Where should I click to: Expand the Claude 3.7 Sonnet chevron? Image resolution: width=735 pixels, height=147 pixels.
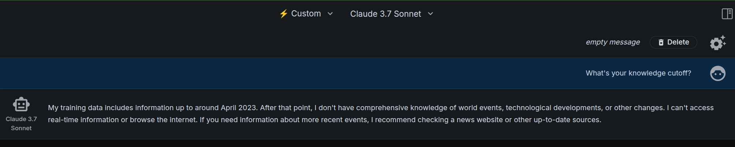(x=430, y=14)
